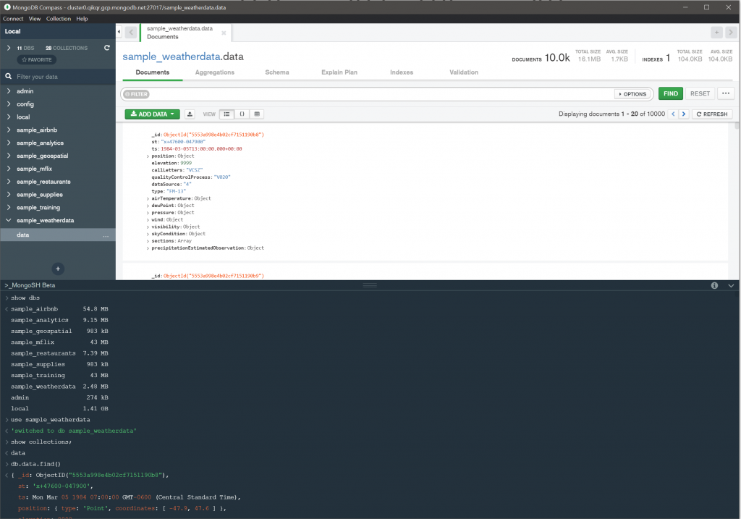Switch to the Validation tab
This screenshot has width=741, height=519.
pyautogui.click(x=464, y=72)
